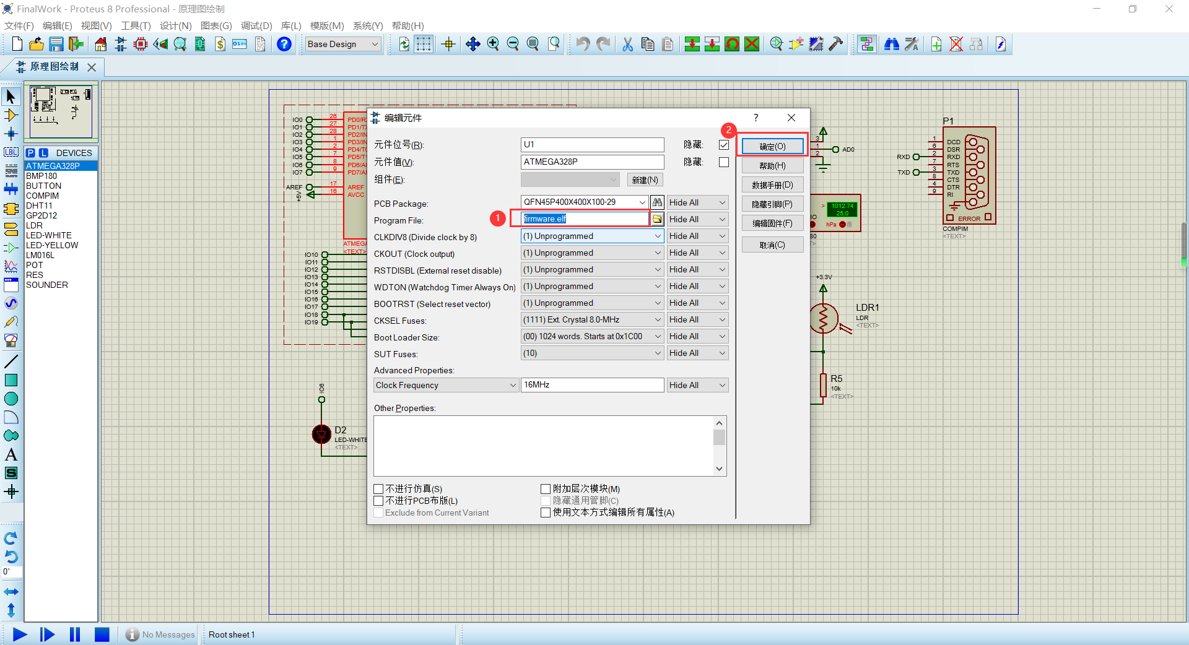Open the CKSEL Fuses crystal dropdown

(593, 319)
